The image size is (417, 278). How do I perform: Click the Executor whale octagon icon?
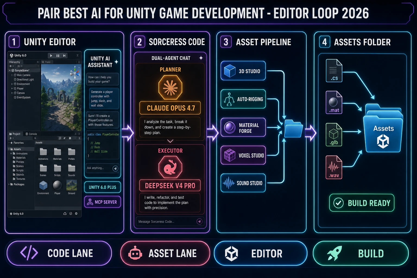coord(170,167)
